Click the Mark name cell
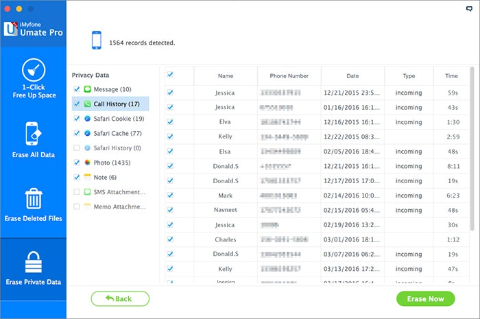The height and width of the screenshot is (319, 480). coord(226,196)
